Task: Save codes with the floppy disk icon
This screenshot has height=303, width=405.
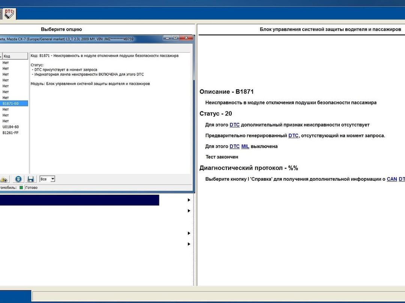Action: pyautogui.click(x=30, y=179)
